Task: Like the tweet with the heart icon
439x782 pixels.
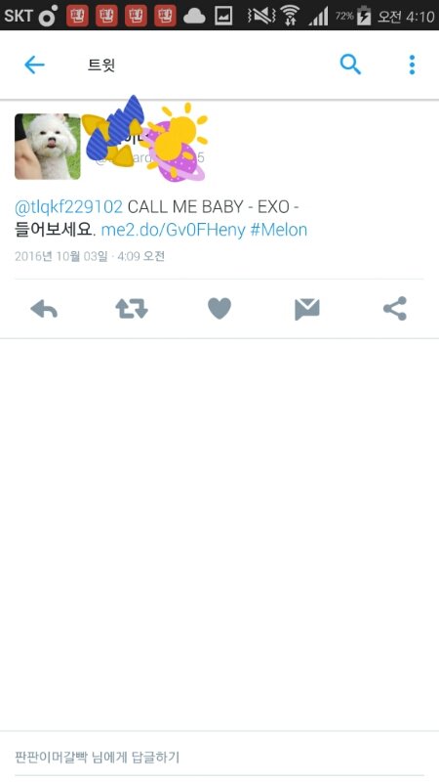Action: pyautogui.click(x=219, y=308)
